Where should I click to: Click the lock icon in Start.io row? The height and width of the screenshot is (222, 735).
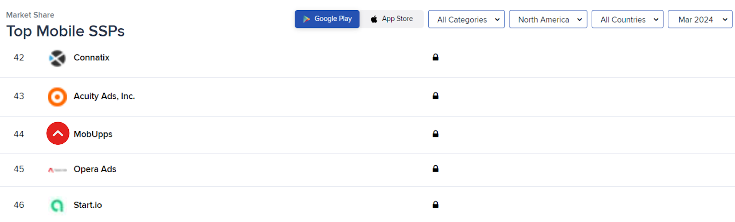(x=435, y=205)
